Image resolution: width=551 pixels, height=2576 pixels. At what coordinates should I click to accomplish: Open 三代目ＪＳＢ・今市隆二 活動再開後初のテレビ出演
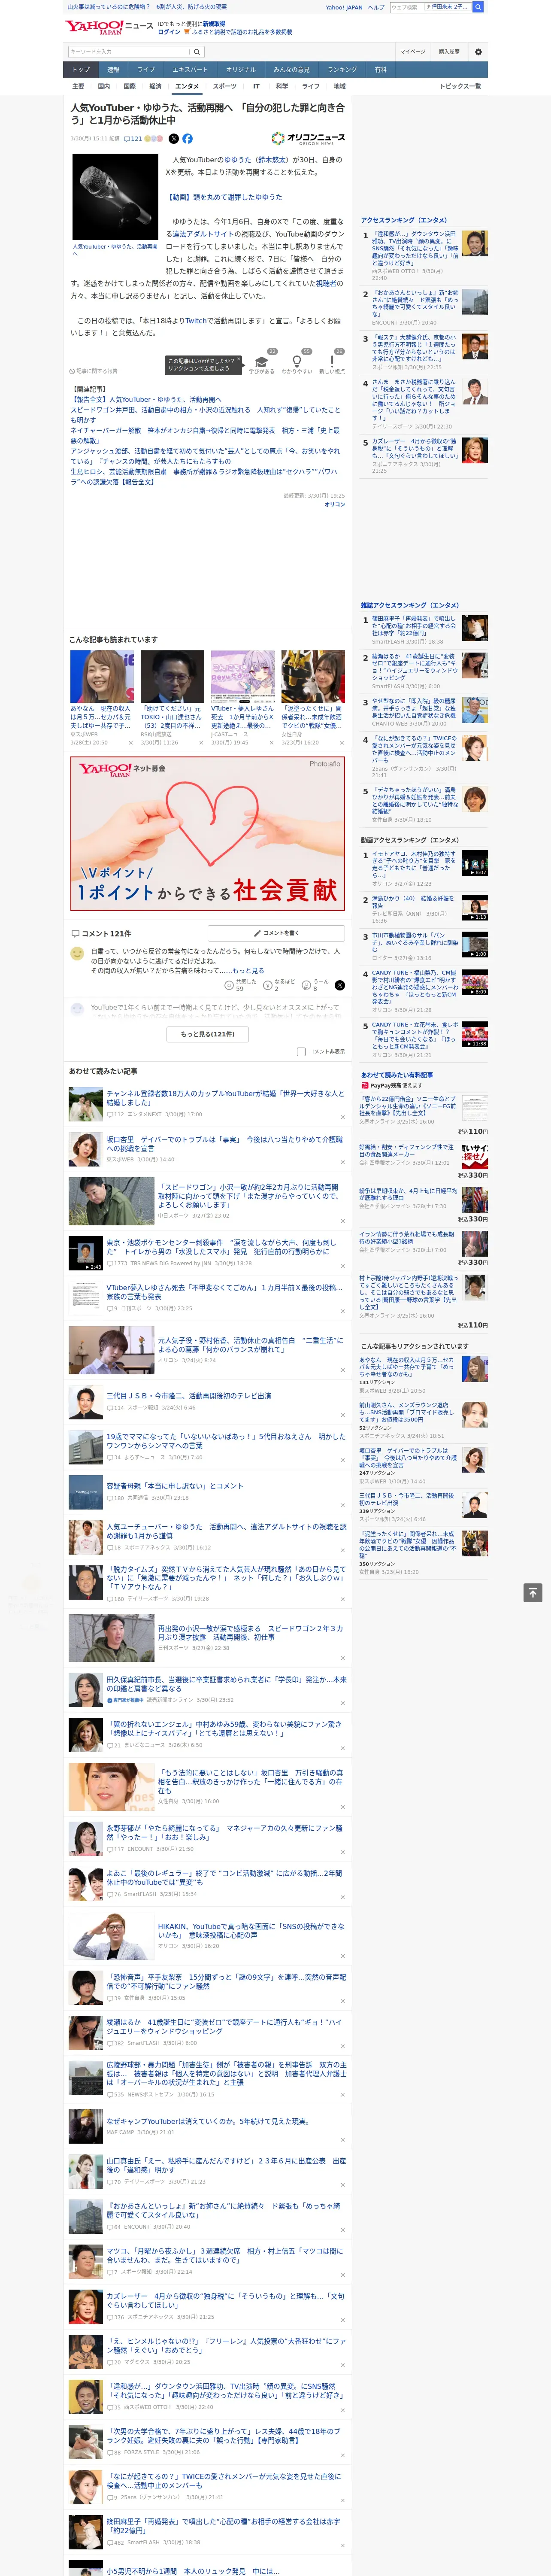188,1396
